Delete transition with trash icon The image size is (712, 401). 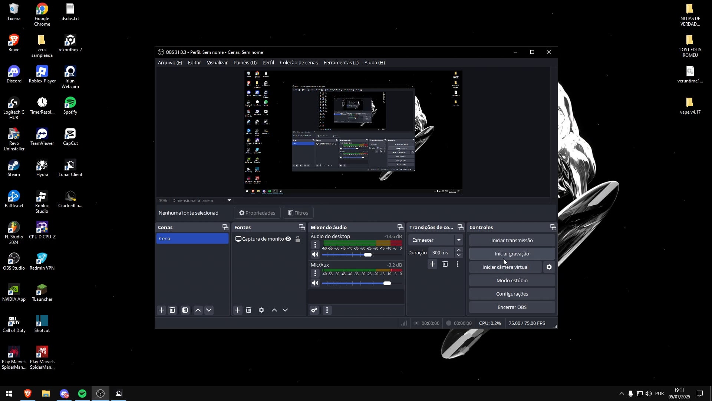point(445,264)
